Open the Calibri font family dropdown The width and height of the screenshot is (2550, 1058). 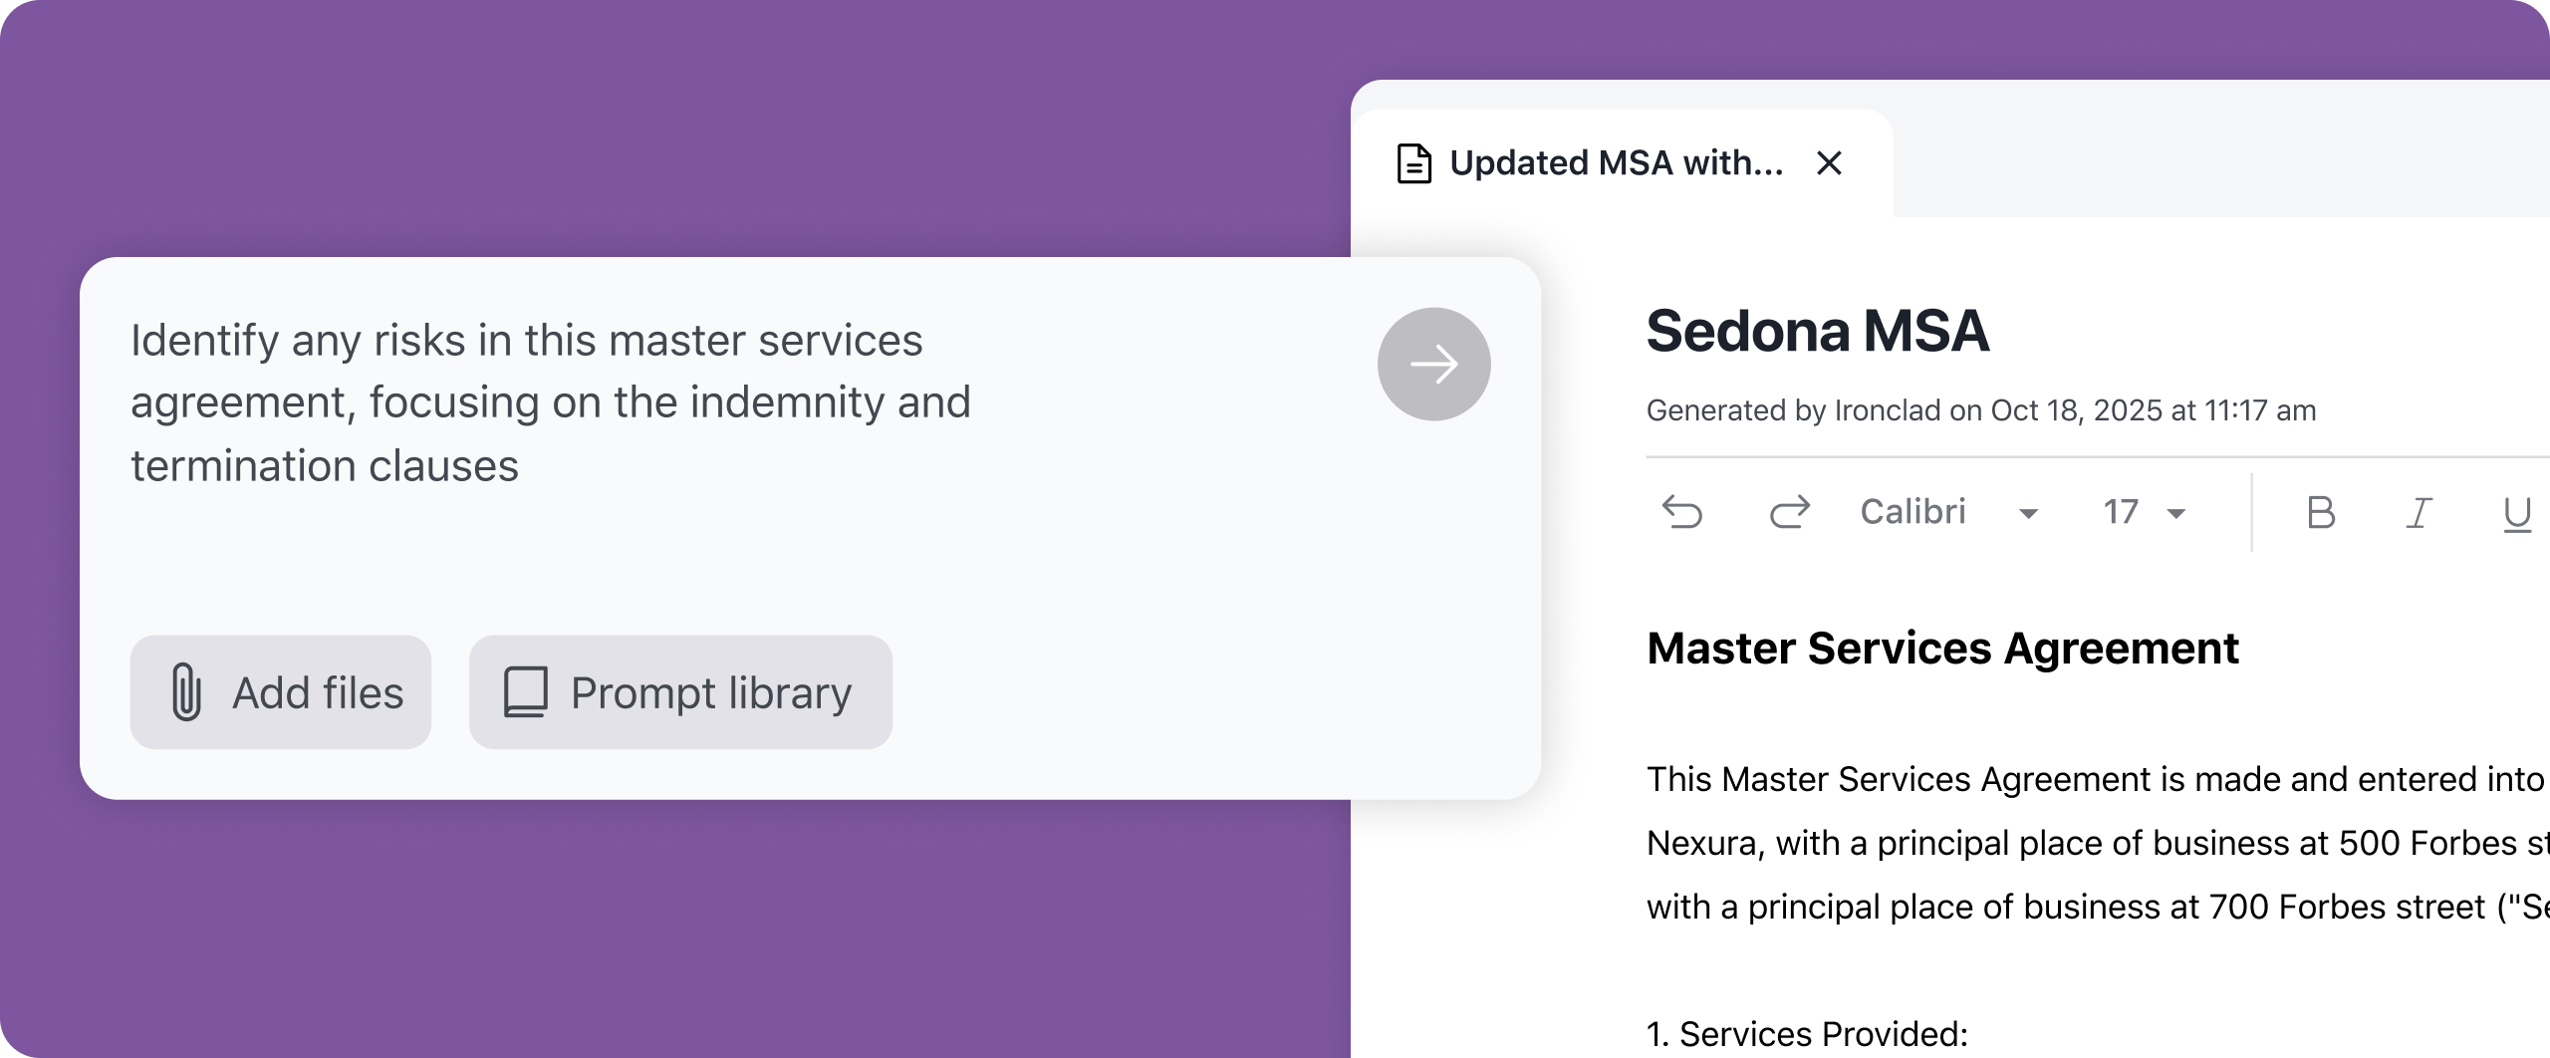point(1948,513)
